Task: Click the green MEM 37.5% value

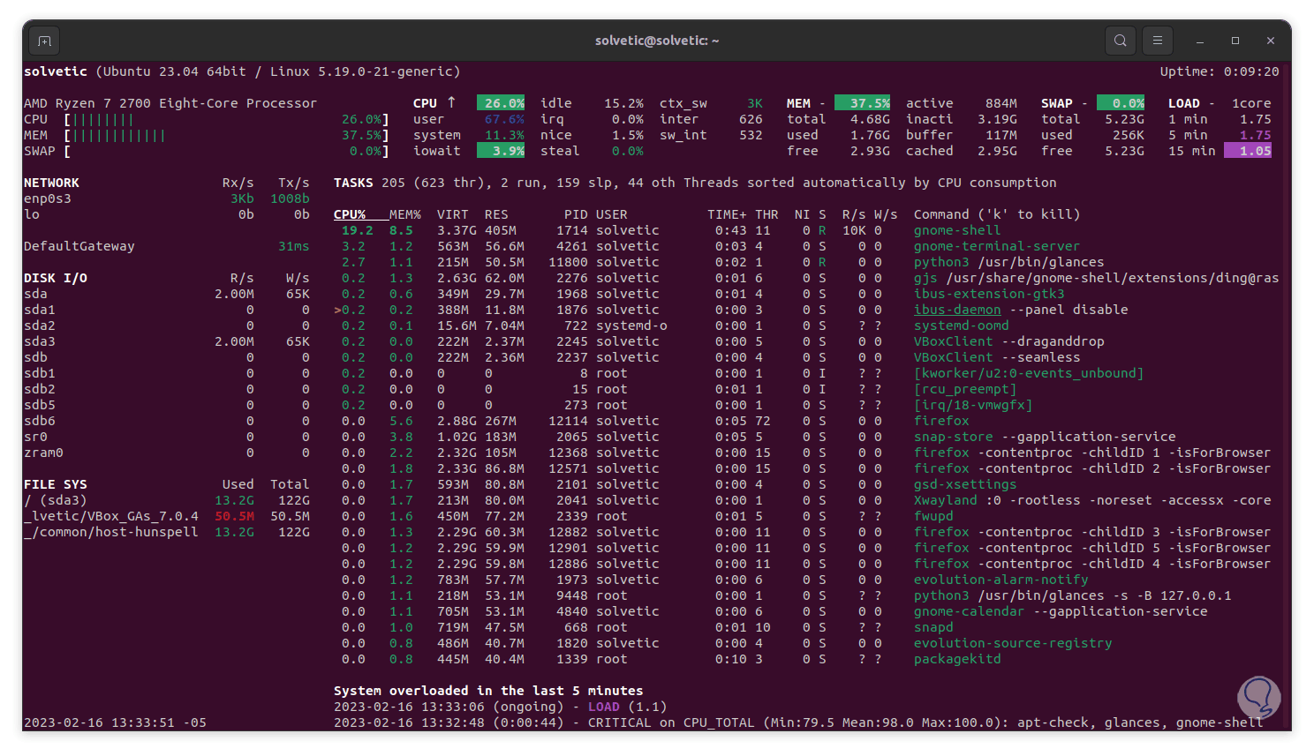Action: click(862, 103)
